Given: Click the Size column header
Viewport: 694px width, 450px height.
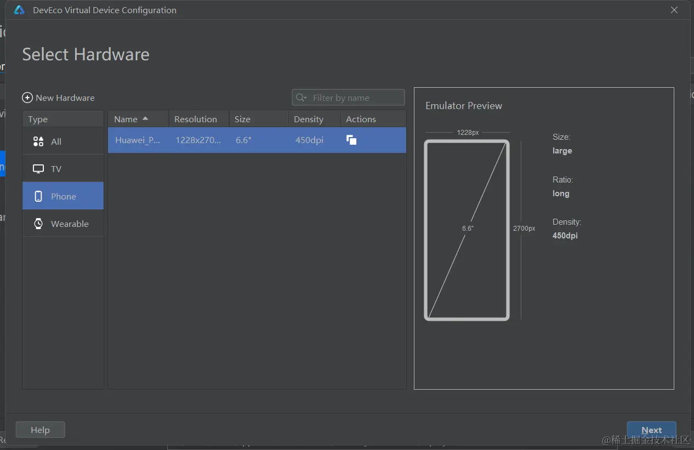Looking at the screenshot, I should [259, 119].
